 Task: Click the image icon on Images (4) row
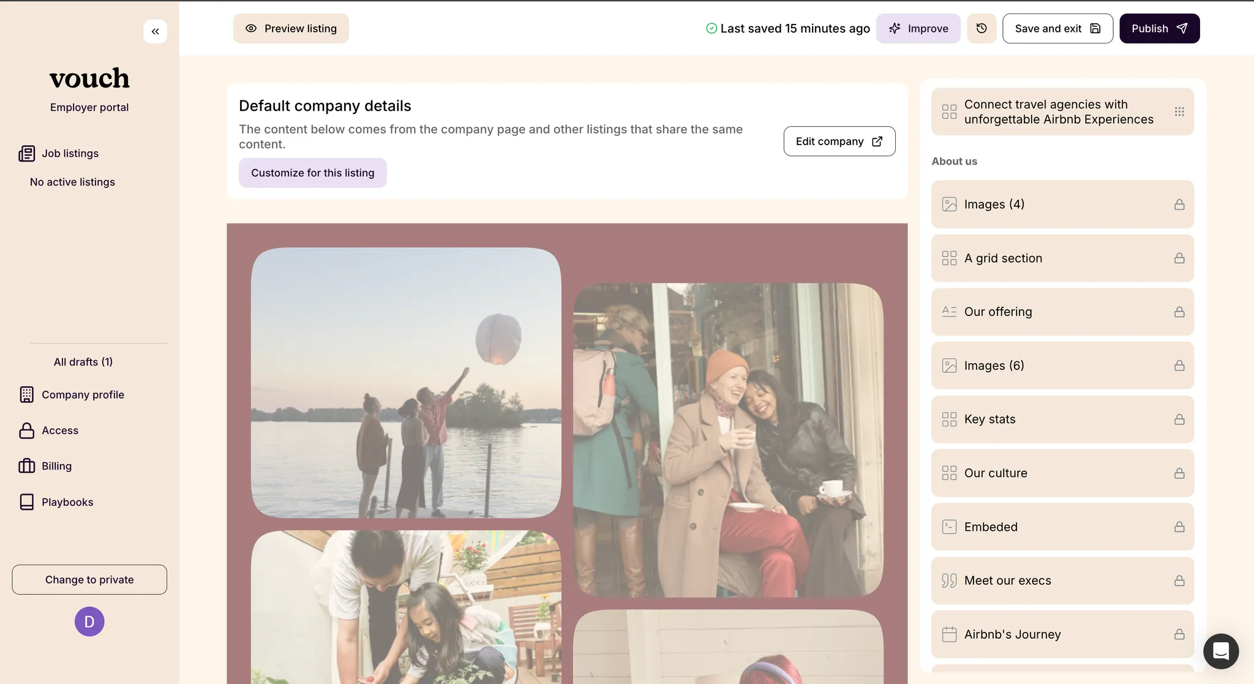[x=949, y=205]
